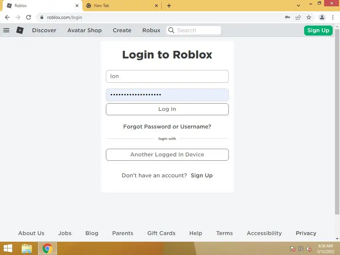This screenshot has height=255, width=340.
Task: Open the Accessibility footer link
Action: (264, 233)
